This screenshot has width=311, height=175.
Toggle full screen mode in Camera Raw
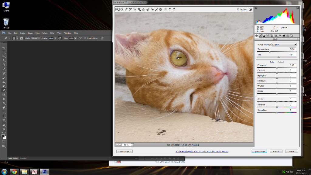[x=251, y=9]
